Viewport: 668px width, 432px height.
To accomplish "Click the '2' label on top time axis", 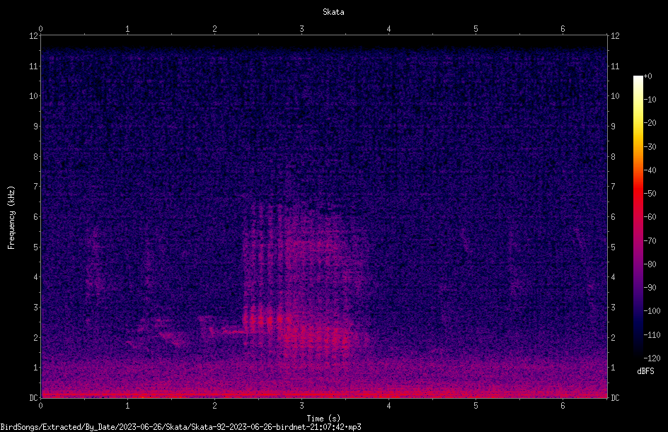I will click(214, 29).
